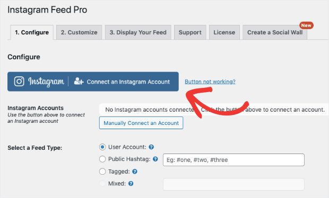The height and width of the screenshot is (198, 329).
Task: Switch to the License tab
Action: (x=224, y=32)
